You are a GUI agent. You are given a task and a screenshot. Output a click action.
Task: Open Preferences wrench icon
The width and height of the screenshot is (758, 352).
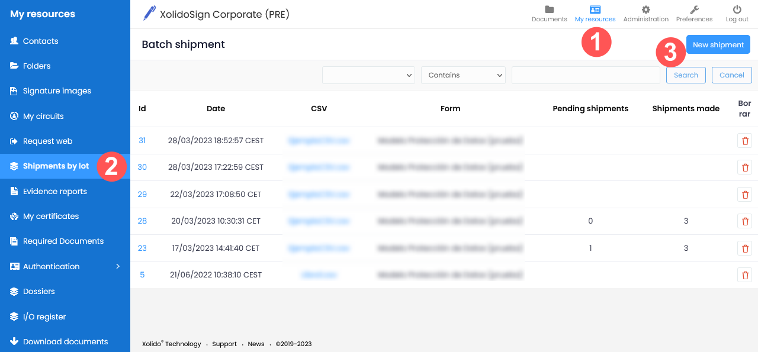tap(694, 9)
